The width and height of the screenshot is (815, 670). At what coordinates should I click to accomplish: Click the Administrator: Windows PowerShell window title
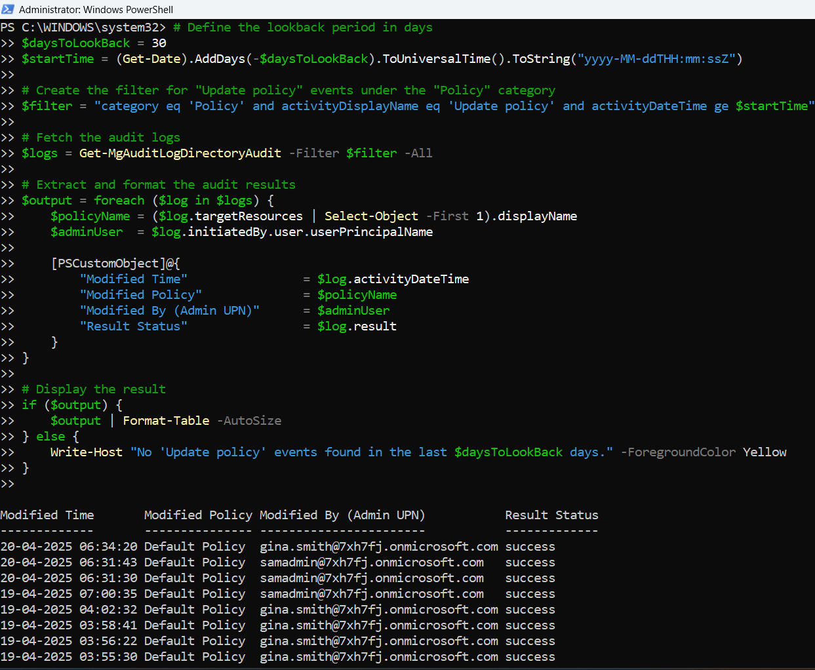(x=96, y=9)
